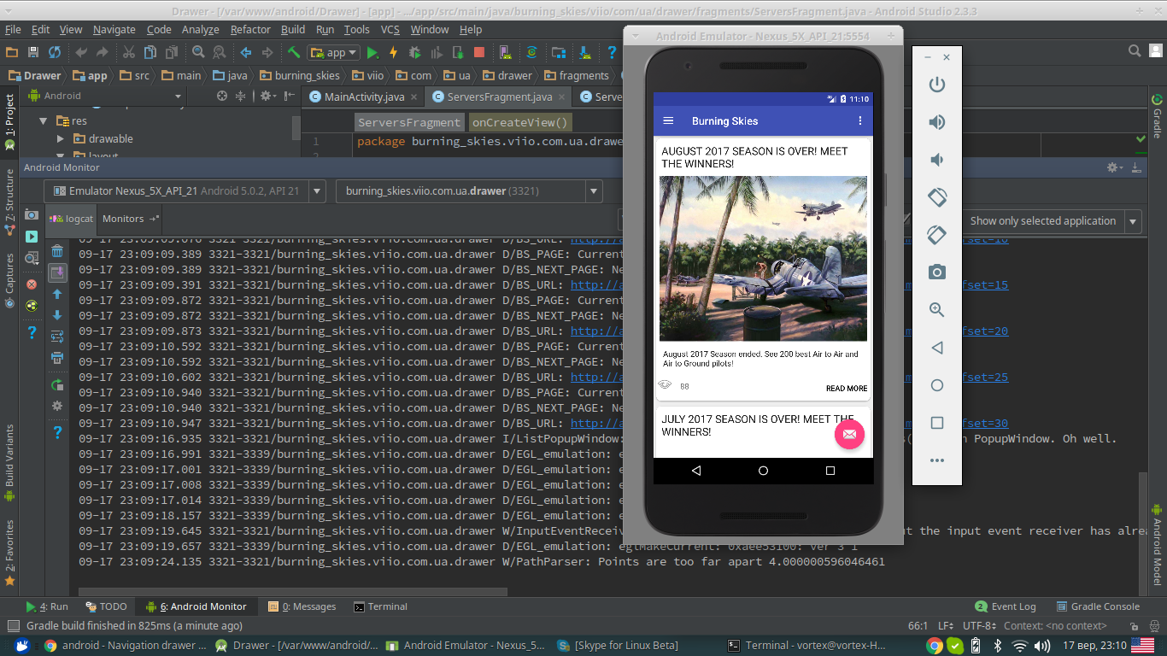Viewport: 1167px width, 656px height.
Task: Open the app run configuration dropdown
Action: pyautogui.click(x=327, y=53)
